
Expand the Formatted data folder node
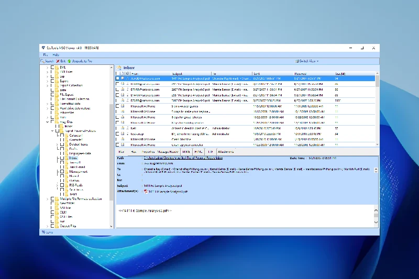pyautogui.click(x=48, y=104)
